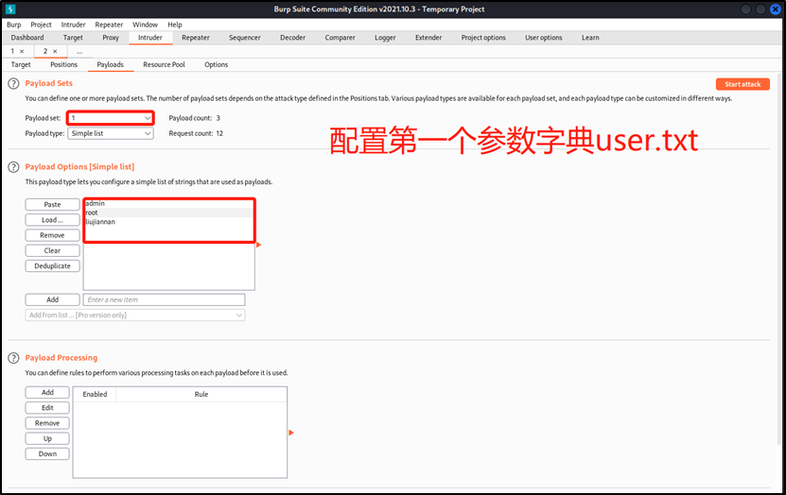The image size is (786, 495).
Task: Switch to the Extender tab
Action: [x=428, y=38]
